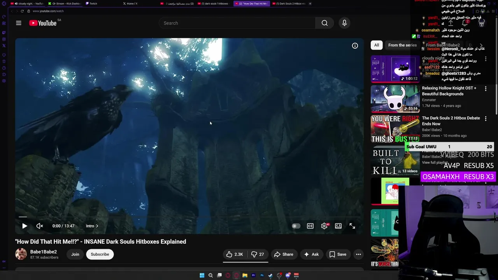Screen dimensions: 498x280
Task: Run search with the magnifier button
Action: pyautogui.click(x=324, y=23)
